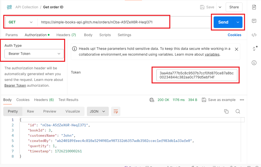Click the Token input field
The height and width of the screenshot is (167, 261).
click(x=196, y=75)
